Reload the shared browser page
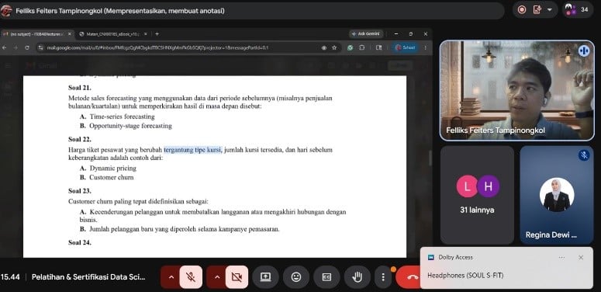Image resolution: width=601 pixels, height=292 pixels. pyautogui.click(x=27, y=47)
